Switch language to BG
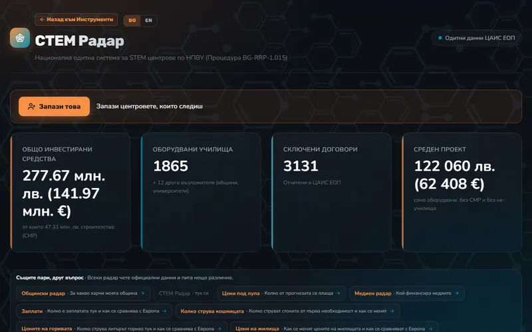Screen dimensions: 532x332 (132, 21)
